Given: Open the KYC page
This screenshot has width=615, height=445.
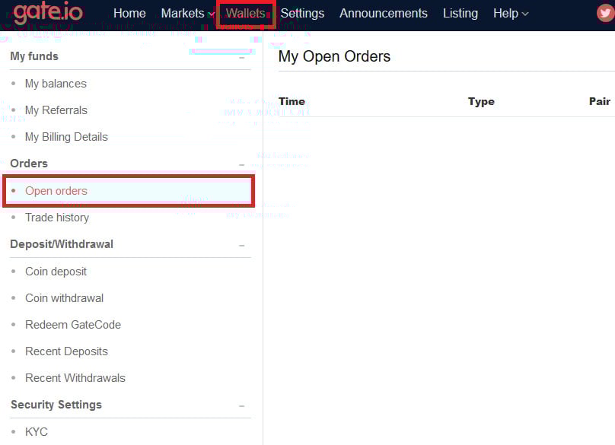Looking at the screenshot, I should click(x=36, y=431).
